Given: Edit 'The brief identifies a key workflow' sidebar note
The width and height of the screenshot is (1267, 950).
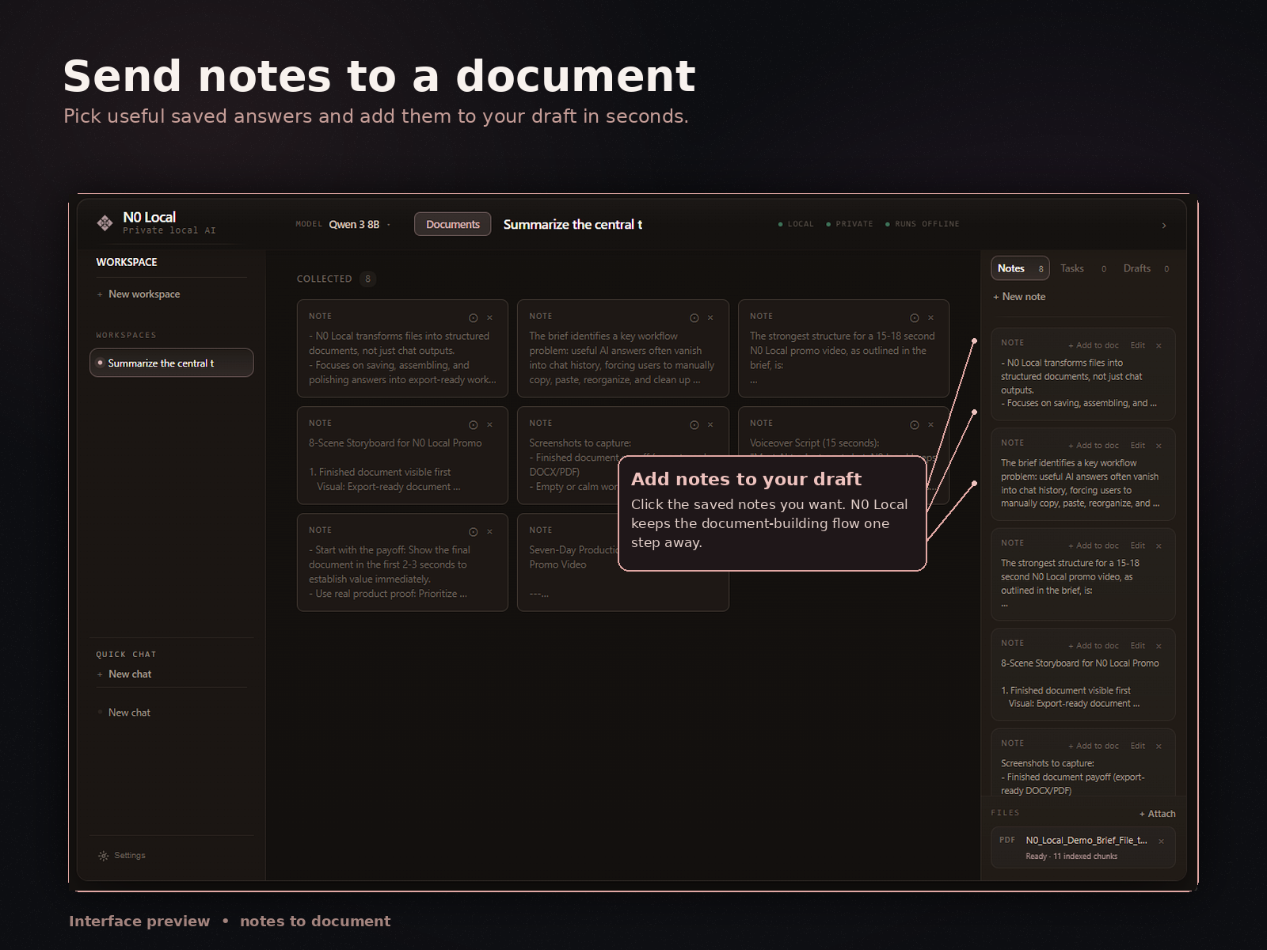Looking at the screenshot, I should [x=1138, y=446].
